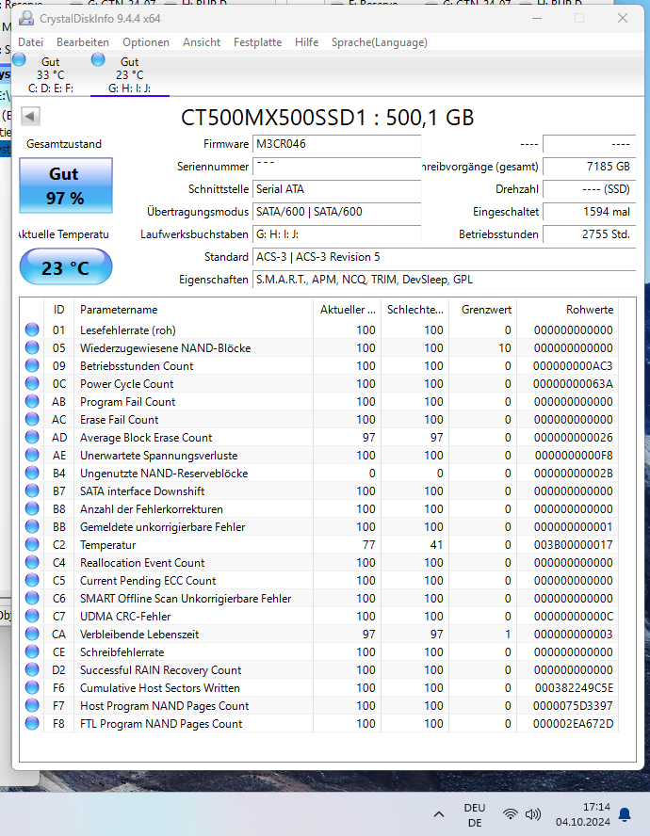Click status orb for Anzahl der Fehlerkorrekturen row
This screenshot has width=650, height=836.
[x=32, y=508]
